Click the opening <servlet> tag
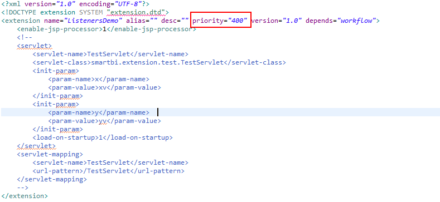440x202 pixels. tap(34, 46)
